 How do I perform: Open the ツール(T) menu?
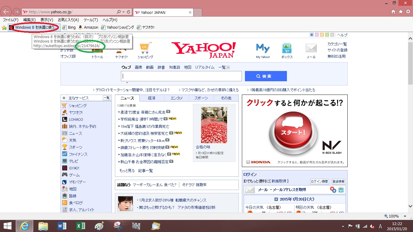pos(91,20)
